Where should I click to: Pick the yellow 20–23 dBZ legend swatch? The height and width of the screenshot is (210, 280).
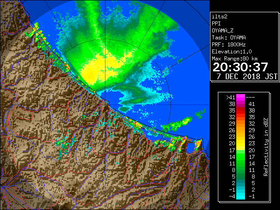click(241, 143)
